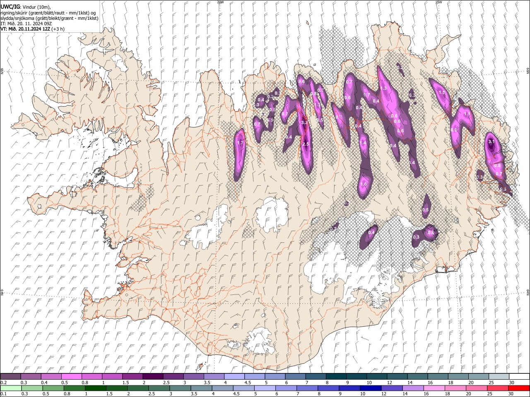Click the UWC/IG title text
This screenshot has height=397, width=530.
pos(10,7)
